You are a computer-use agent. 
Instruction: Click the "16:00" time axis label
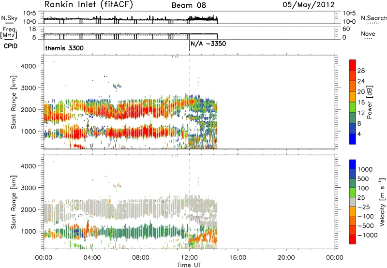[238, 258]
